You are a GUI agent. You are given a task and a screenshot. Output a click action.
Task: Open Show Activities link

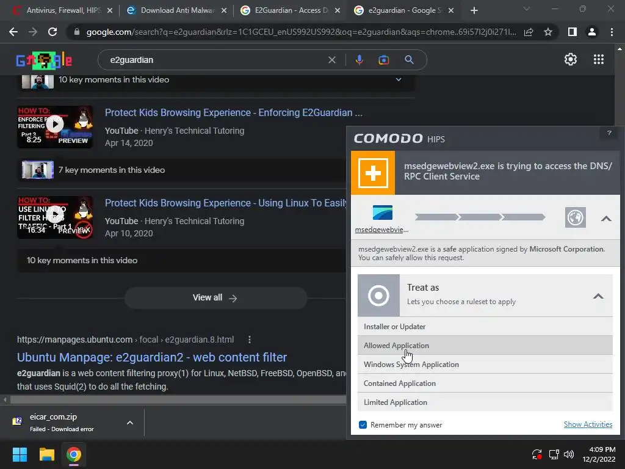[588, 424]
